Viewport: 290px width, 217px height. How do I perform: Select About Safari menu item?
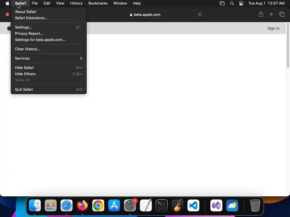click(49, 12)
